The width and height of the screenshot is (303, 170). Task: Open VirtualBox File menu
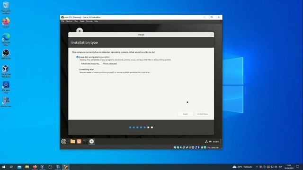62,21
